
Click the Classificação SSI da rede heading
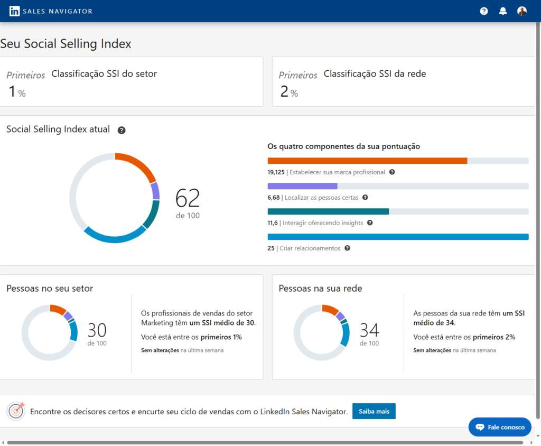(x=375, y=73)
